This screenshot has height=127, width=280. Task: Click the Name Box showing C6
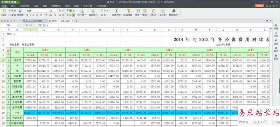coord(8,25)
